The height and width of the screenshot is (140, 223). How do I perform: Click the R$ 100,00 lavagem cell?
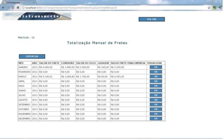pyautogui.click(x=103, y=67)
